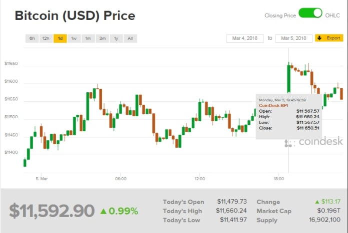The width and height of the screenshot is (348, 233).
Task: Switch to the 3m time range
Action: 102,38
